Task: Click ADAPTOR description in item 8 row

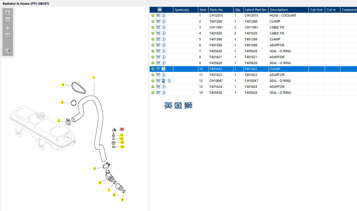Action: click(277, 57)
